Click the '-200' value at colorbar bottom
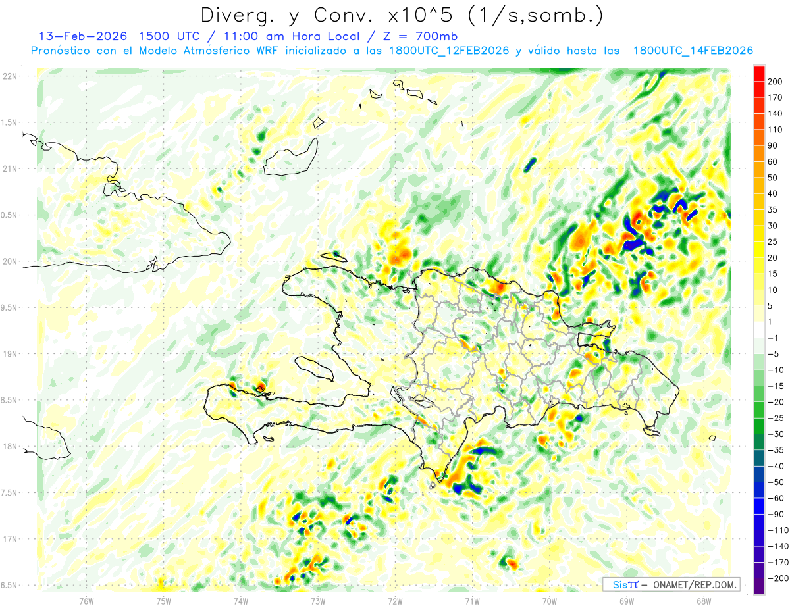 click(x=779, y=578)
